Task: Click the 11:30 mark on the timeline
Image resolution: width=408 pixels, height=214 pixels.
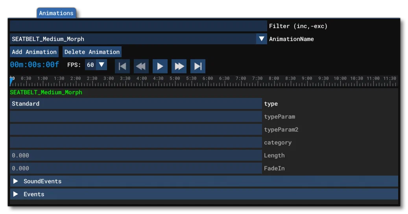Action: point(390,78)
